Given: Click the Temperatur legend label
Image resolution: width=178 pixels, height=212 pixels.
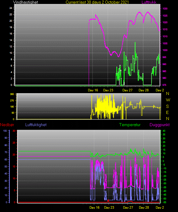Looking at the screenshot, I should [130, 125].
